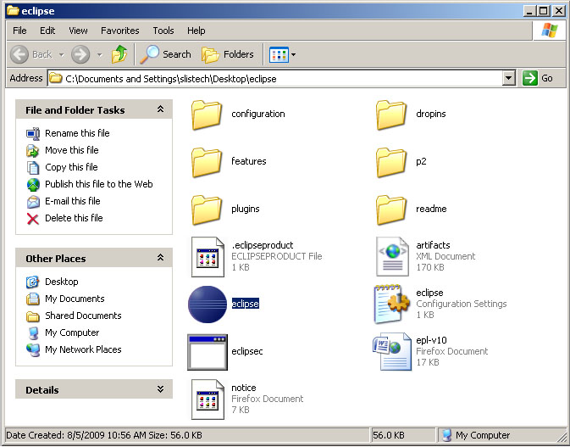Select the plugins folder icon
The image size is (570, 447).
point(207,210)
